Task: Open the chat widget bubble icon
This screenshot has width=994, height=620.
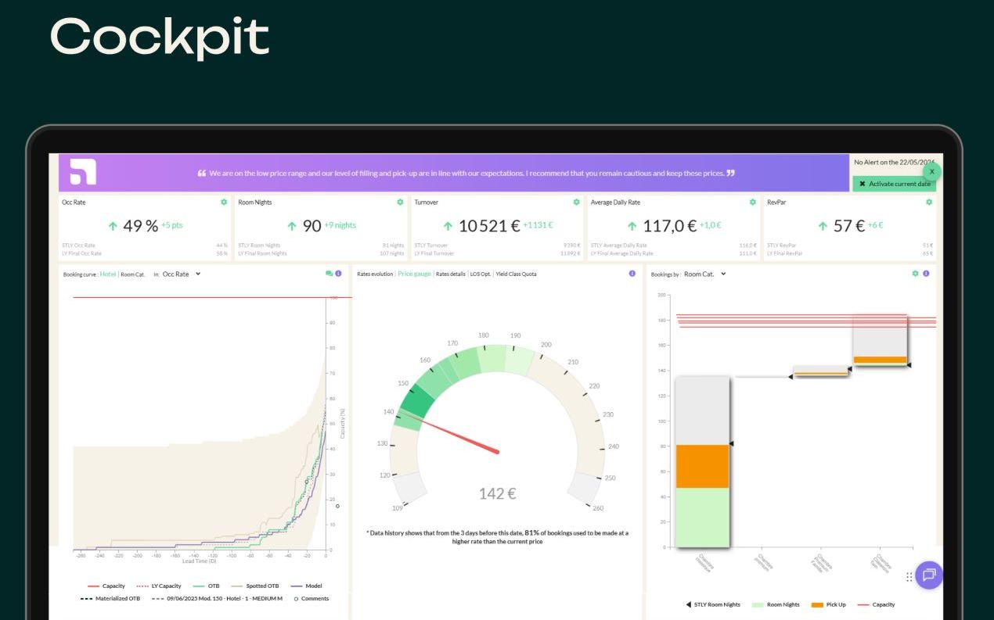Action: [929, 575]
